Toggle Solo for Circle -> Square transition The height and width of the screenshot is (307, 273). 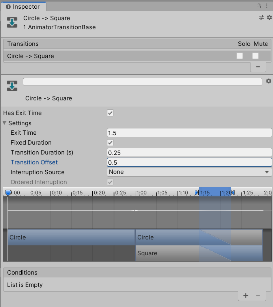[239, 56]
